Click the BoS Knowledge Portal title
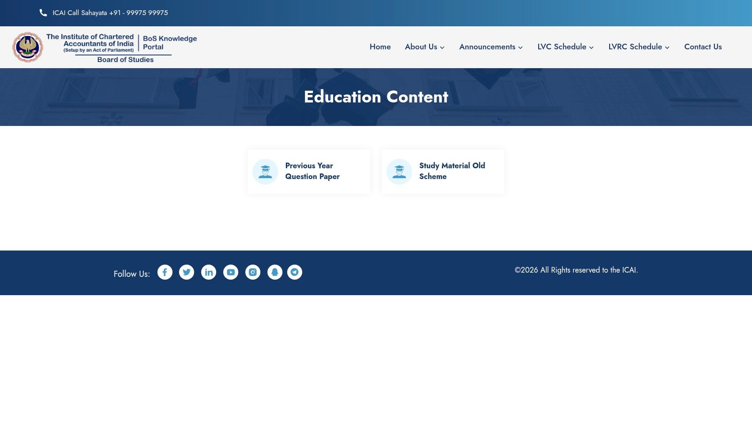This screenshot has width=752, height=423. 170,43
